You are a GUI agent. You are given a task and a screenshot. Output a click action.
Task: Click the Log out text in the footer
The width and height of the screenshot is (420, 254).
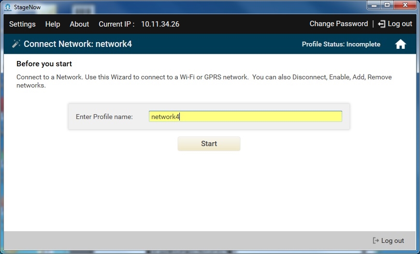pyautogui.click(x=392, y=240)
